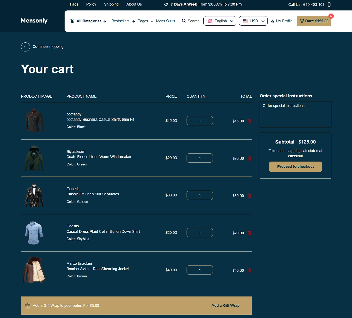Image resolution: width=352 pixels, height=318 pixels.
Task: Remove Casual Dress Plaid Collar shirt with trash icon
Action: (249, 233)
